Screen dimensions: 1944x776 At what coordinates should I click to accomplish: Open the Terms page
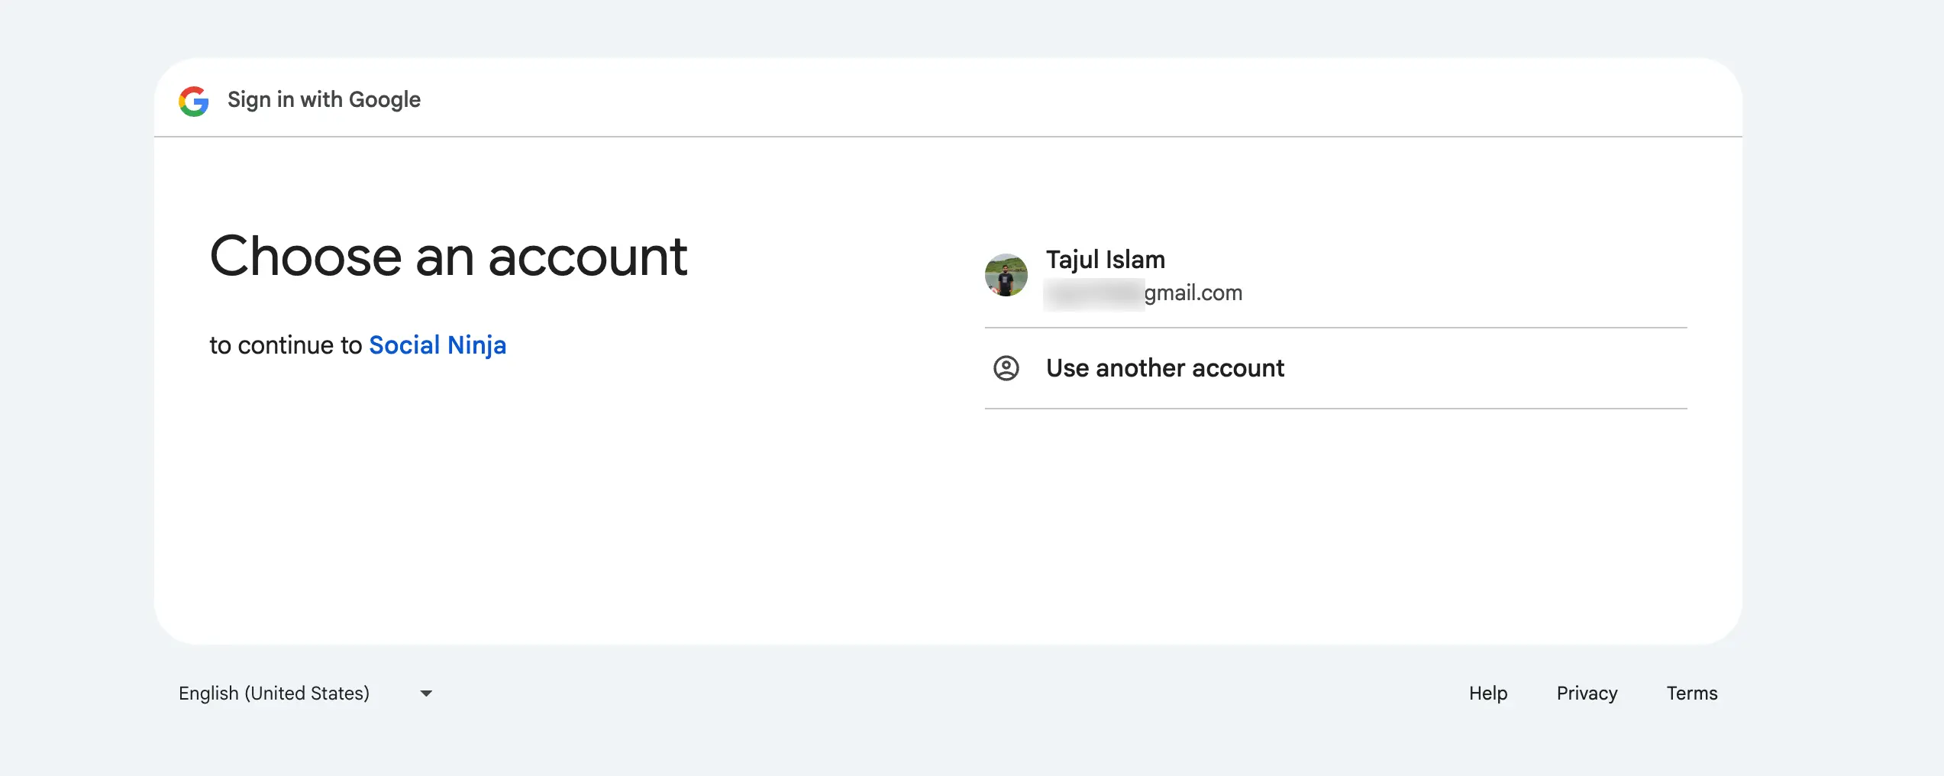pyautogui.click(x=1692, y=693)
